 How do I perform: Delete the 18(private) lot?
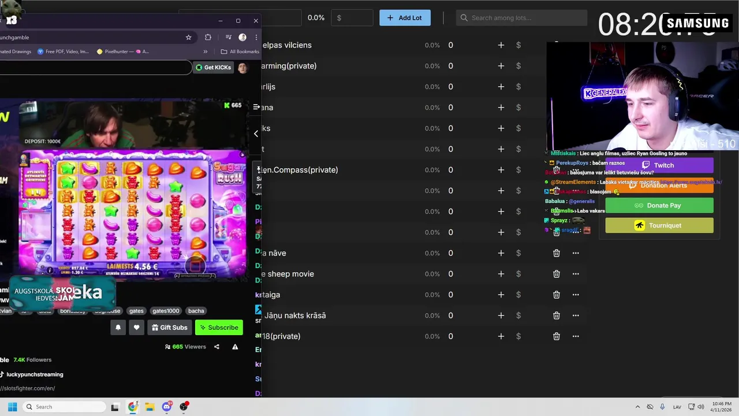(x=557, y=336)
